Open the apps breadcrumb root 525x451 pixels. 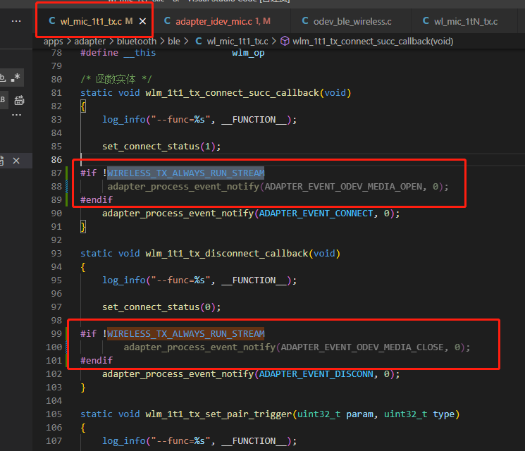click(x=54, y=41)
